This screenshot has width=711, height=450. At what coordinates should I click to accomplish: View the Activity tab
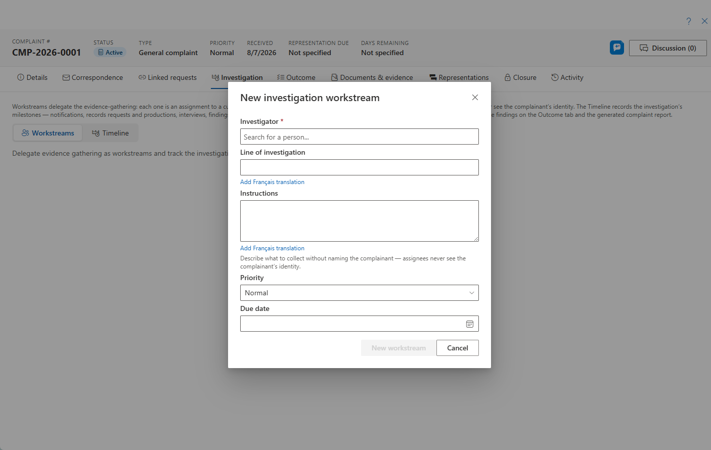pyautogui.click(x=567, y=77)
